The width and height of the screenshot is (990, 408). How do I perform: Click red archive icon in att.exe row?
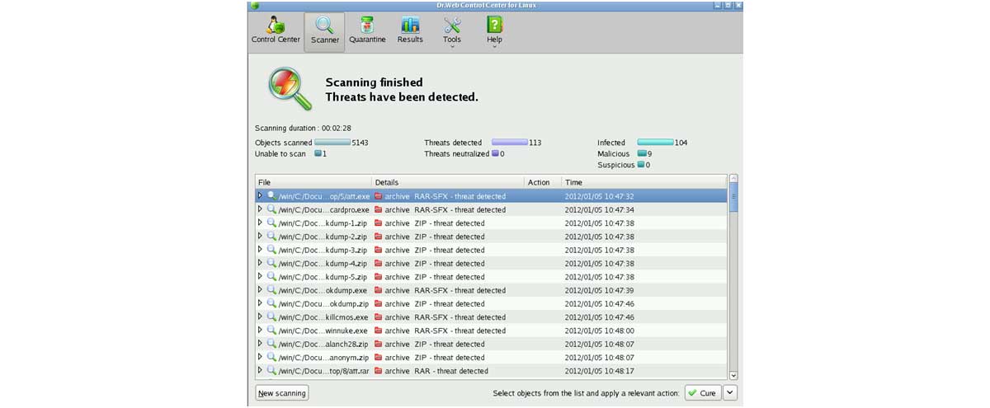[379, 196]
